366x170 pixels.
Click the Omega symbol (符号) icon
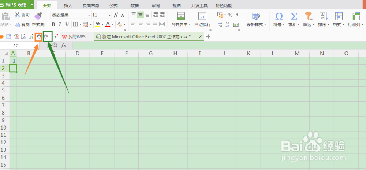[x=279, y=16]
